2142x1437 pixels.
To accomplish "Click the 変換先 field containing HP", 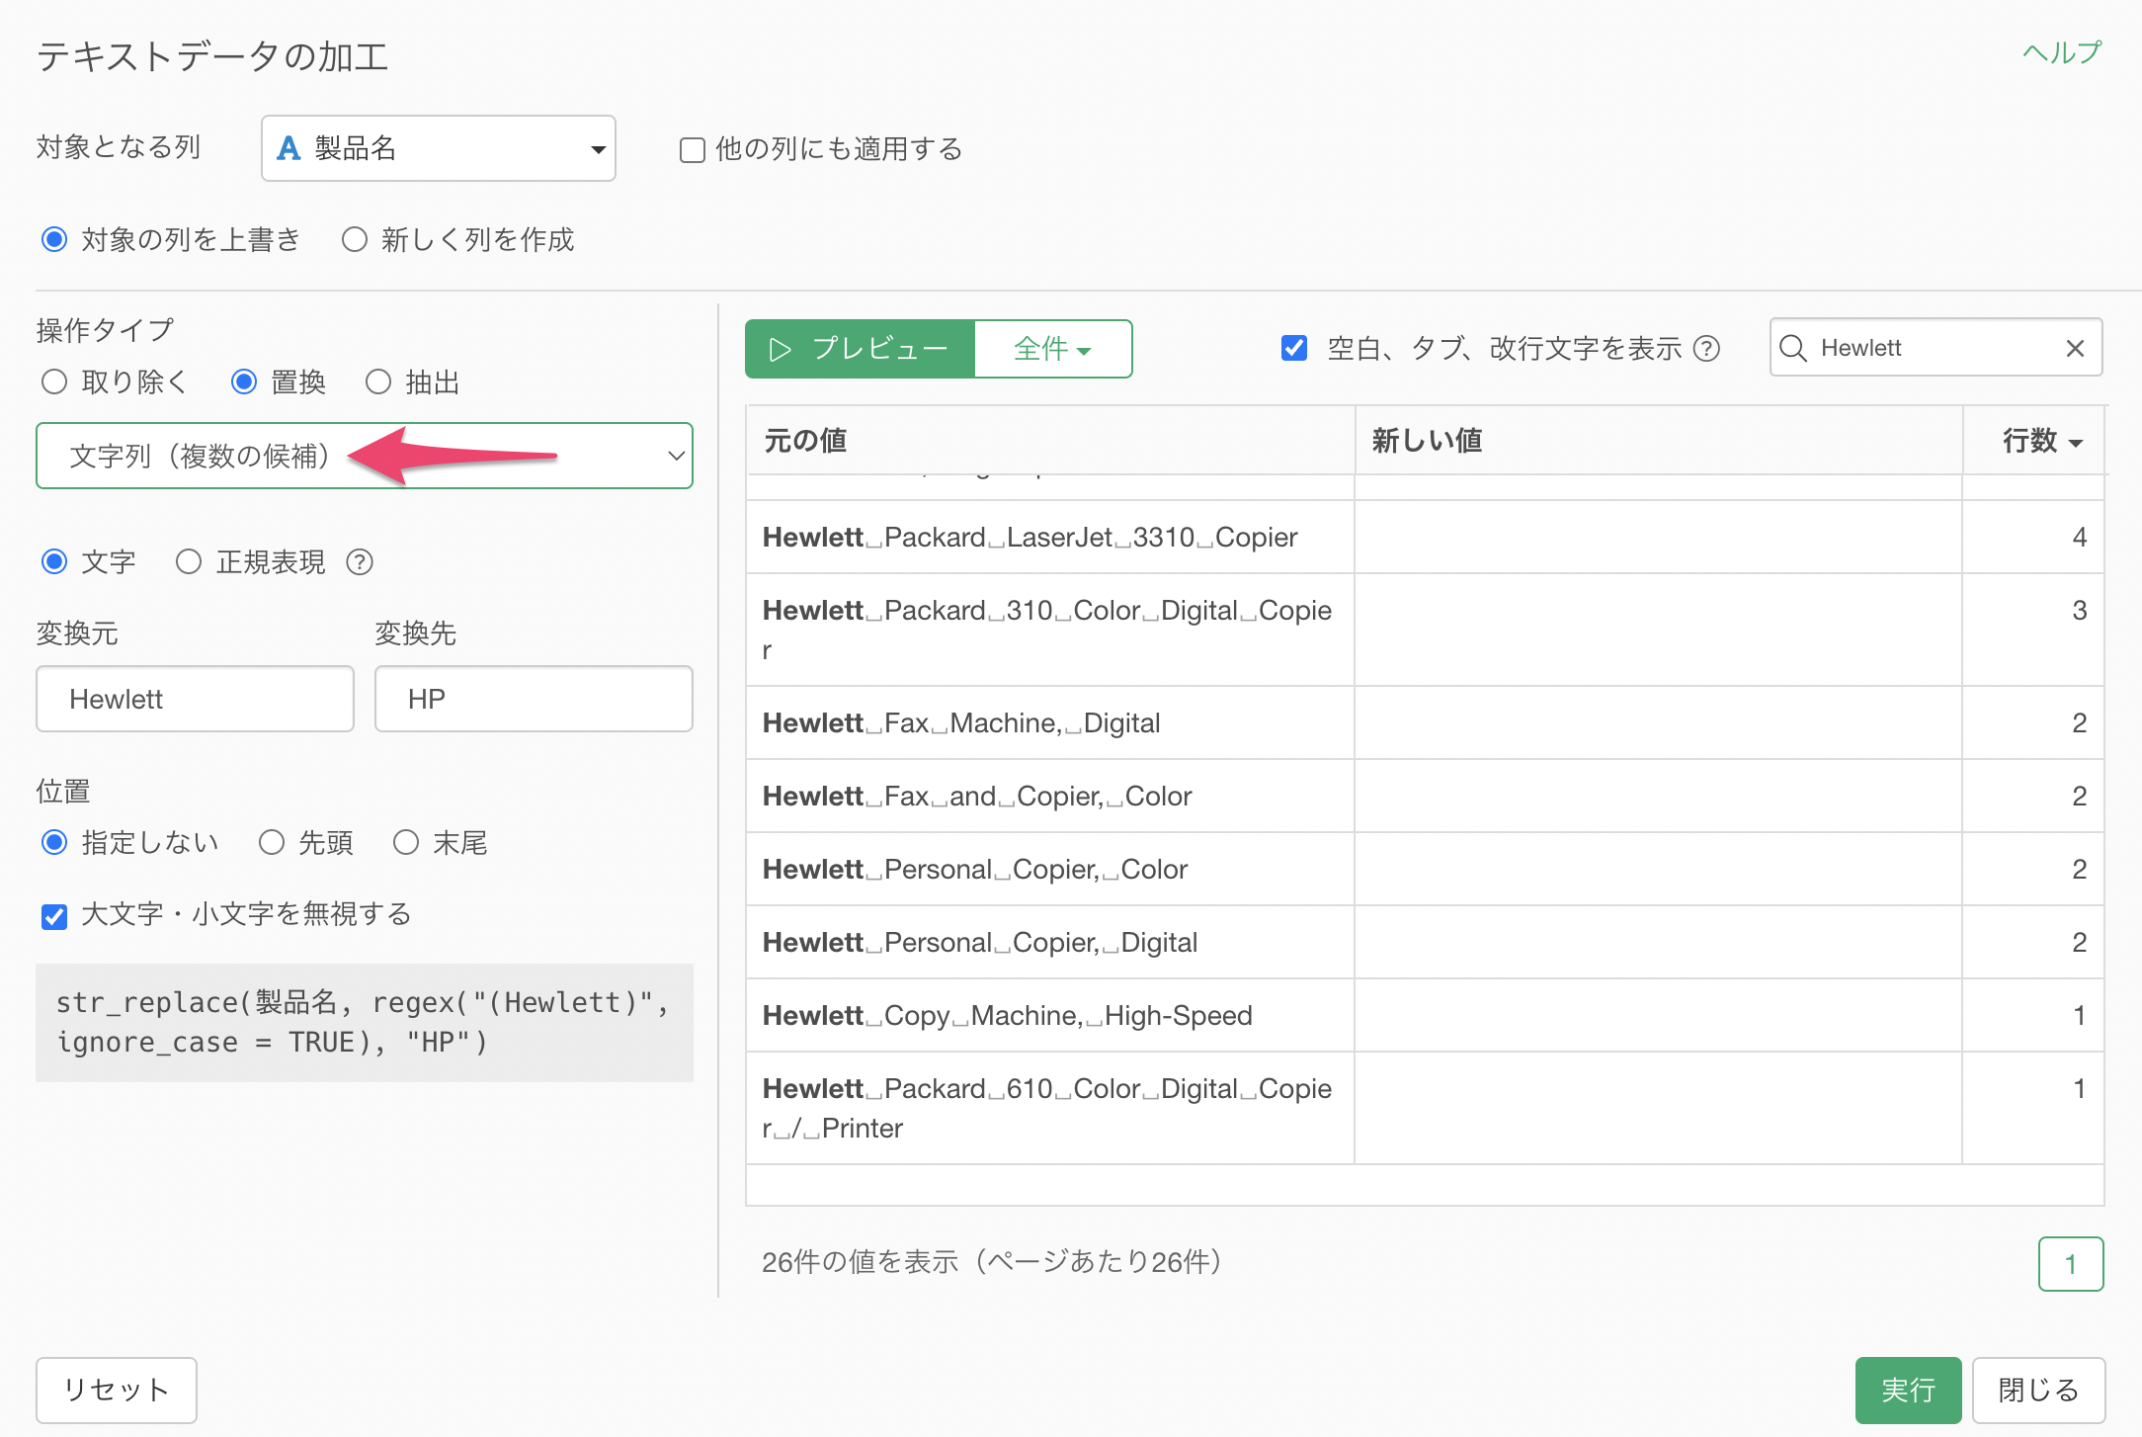I will 534,699.
